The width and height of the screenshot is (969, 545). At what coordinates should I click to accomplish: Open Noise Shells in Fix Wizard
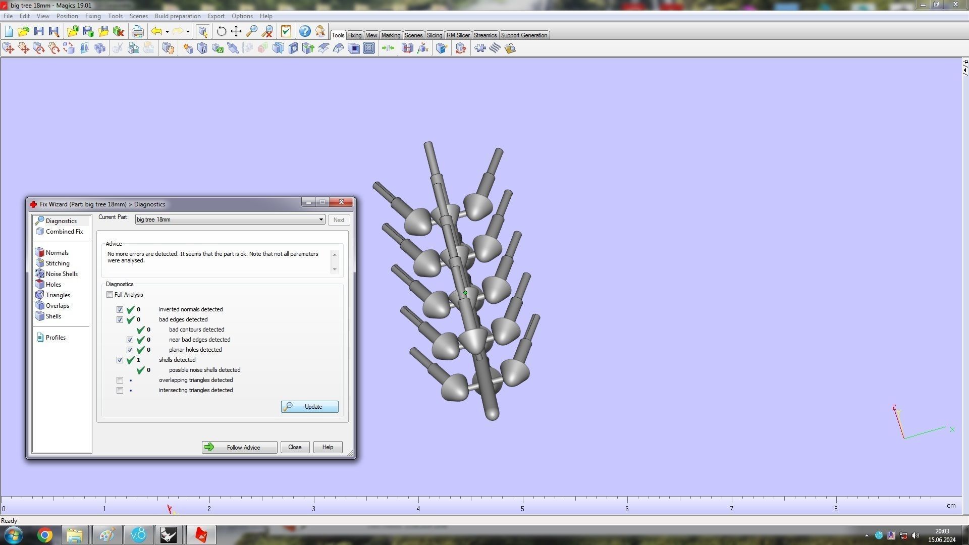(61, 274)
